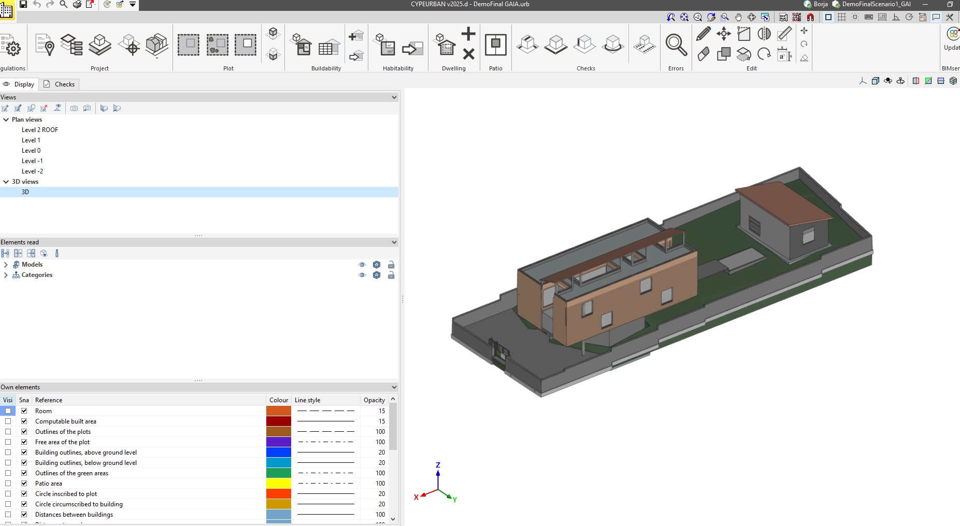The image size is (960, 526).
Task: Click the pencil Edit tool
Action: tap(704, 34)
